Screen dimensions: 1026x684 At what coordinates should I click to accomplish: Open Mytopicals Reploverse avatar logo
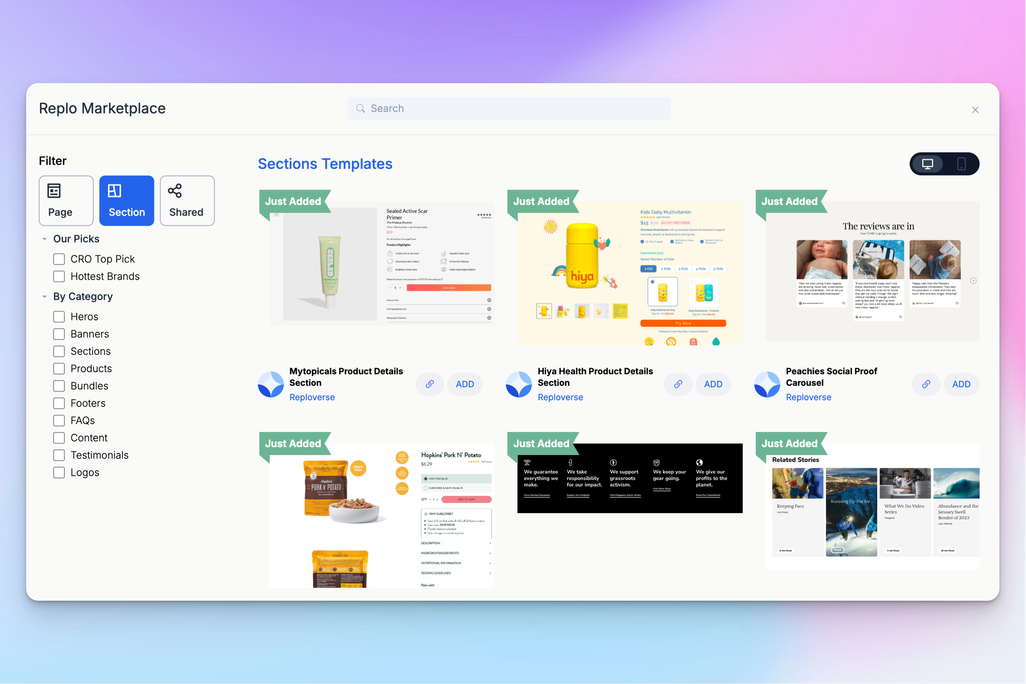pyautogui.click(x=270, y=384)
